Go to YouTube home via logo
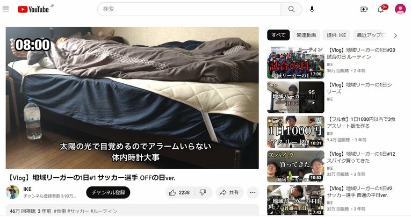Viewport: 411px width, 217px height. point(33,10)
